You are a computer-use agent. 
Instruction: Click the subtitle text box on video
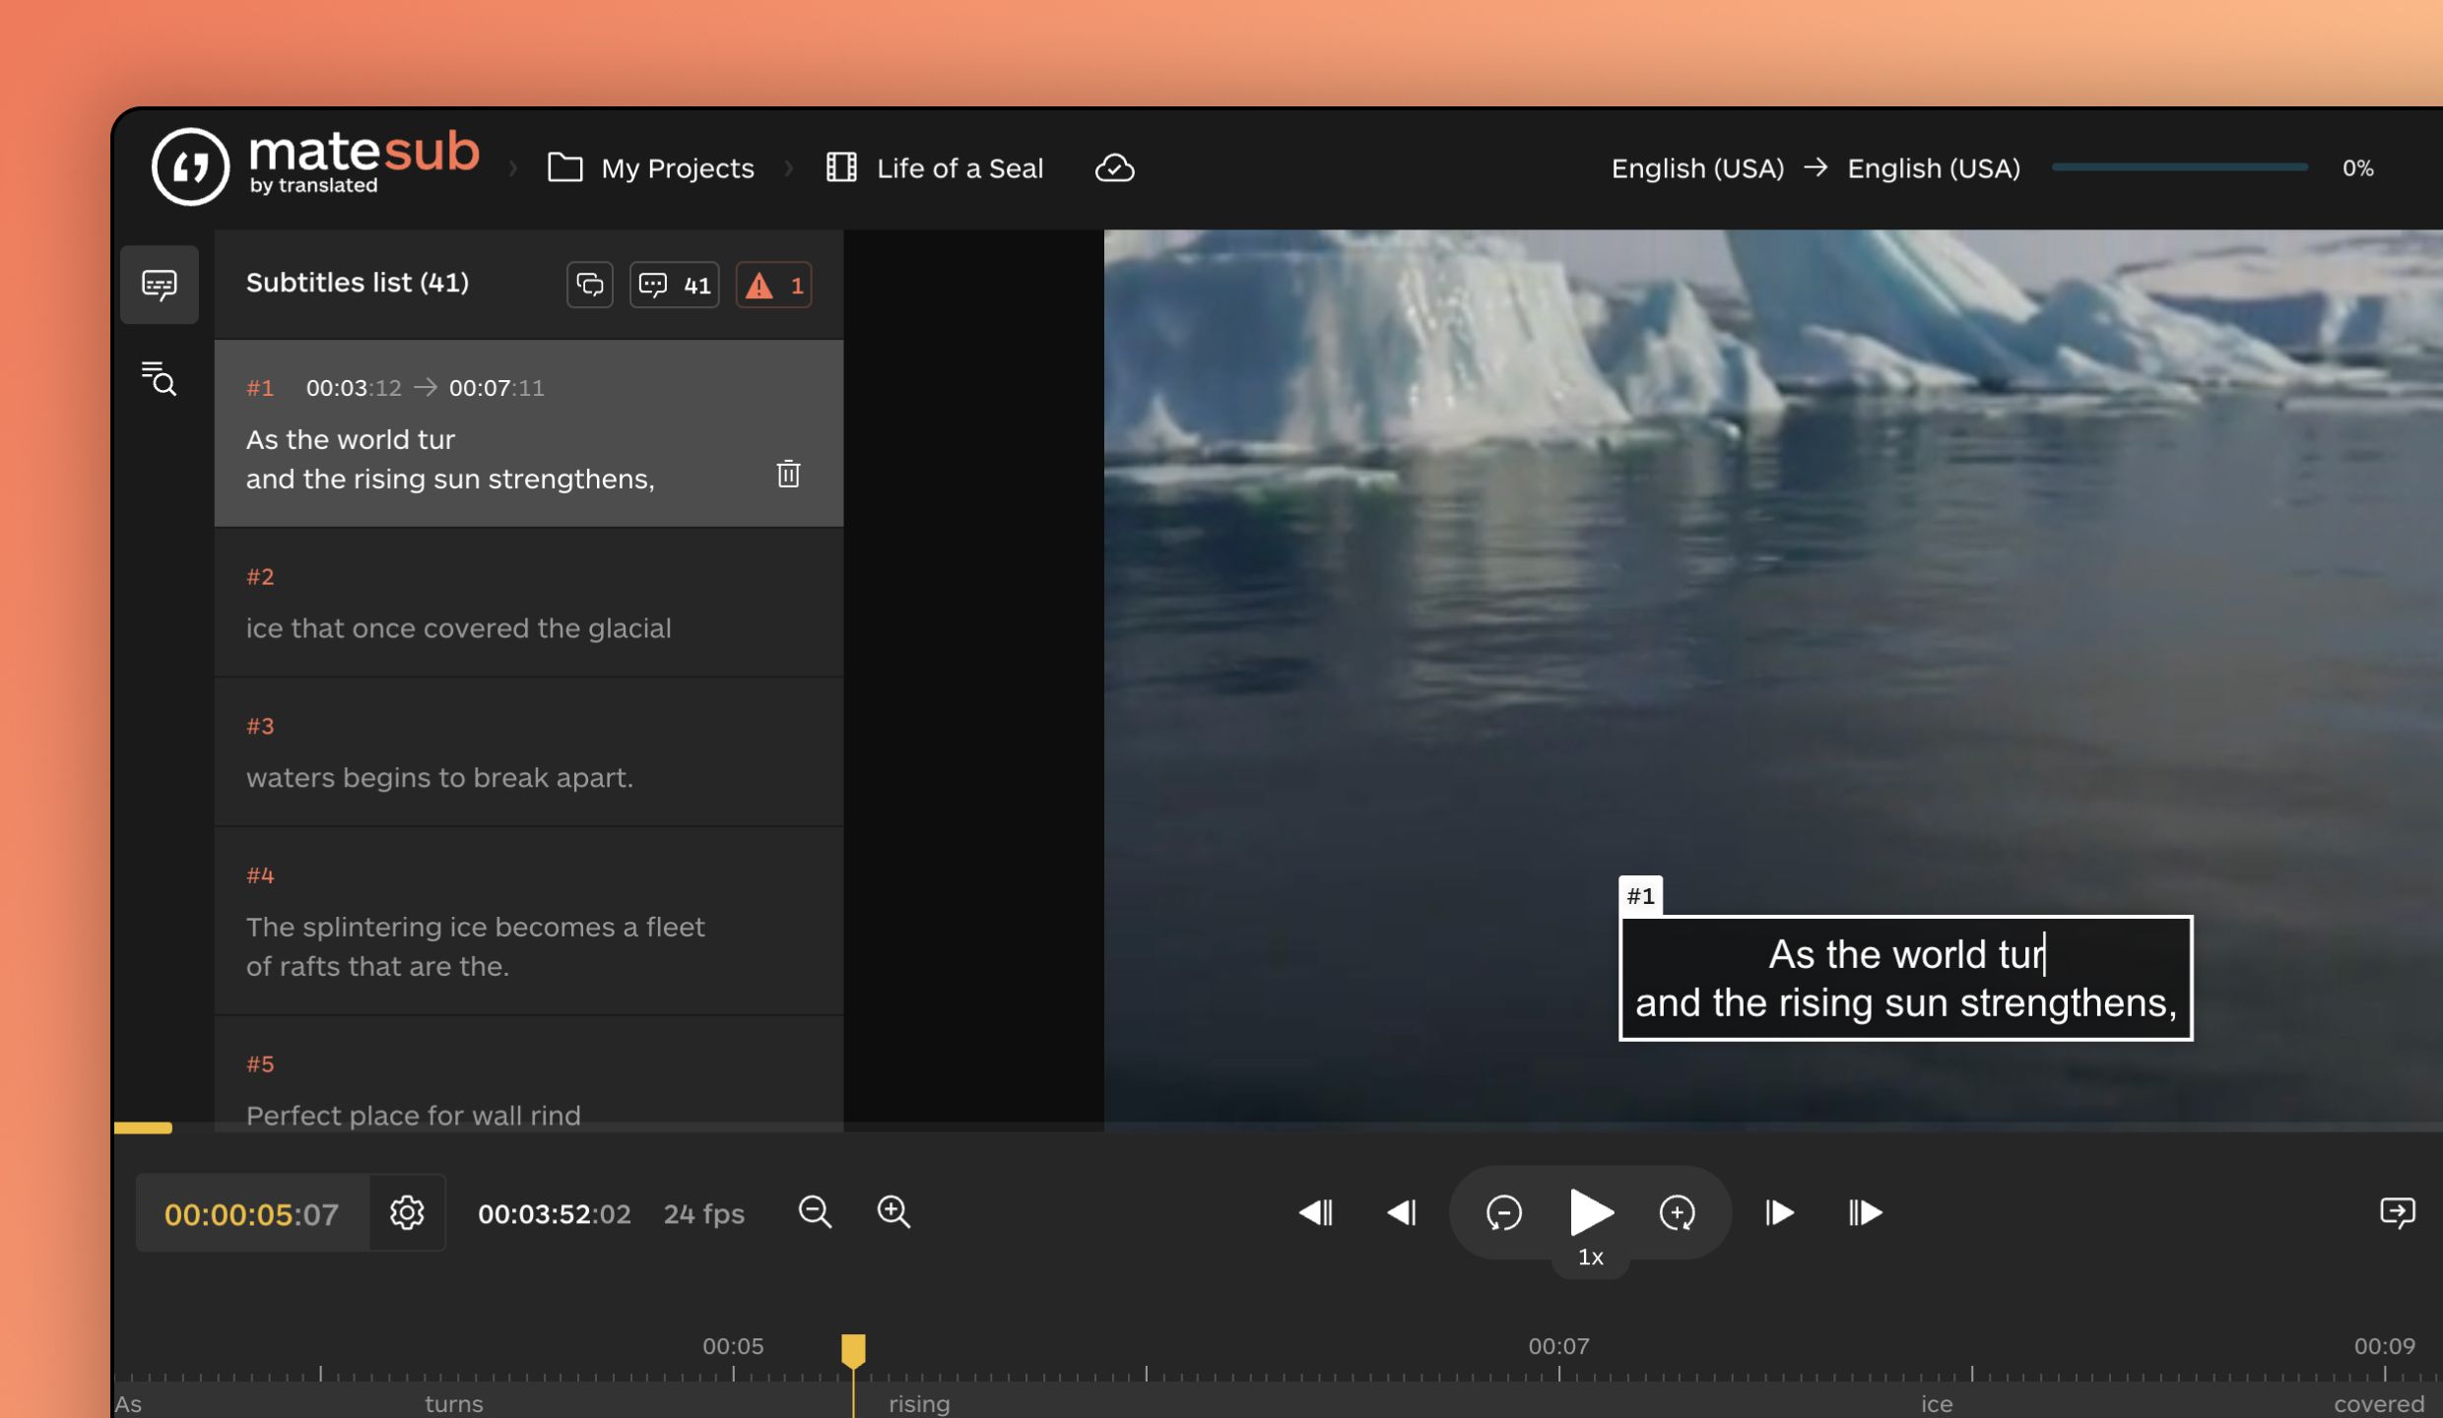point(1906,978)
